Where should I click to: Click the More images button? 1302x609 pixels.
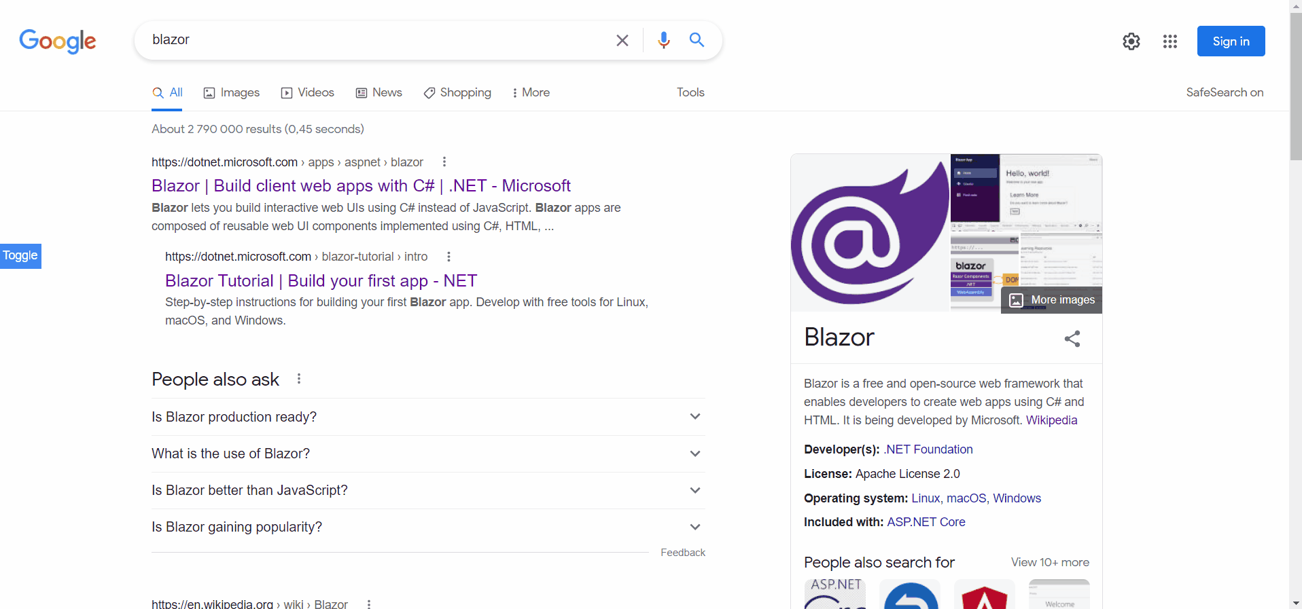point(1052,300)
